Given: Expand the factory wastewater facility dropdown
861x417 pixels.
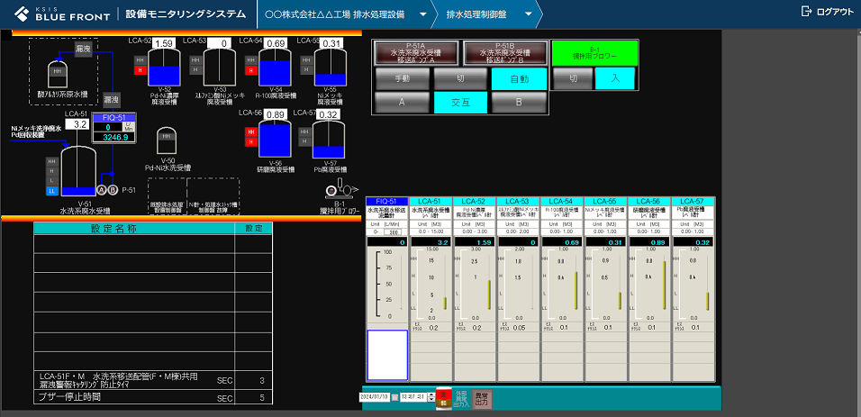Looking at the screenshot, I should [x=422, y=14].
